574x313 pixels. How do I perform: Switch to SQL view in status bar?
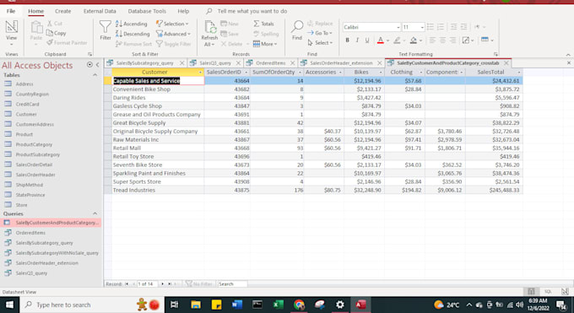coord(548,291)
